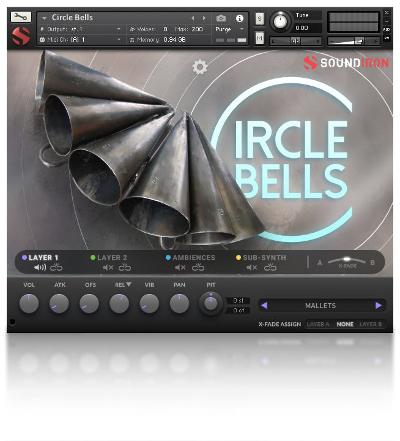400x441 pixels.
Task: Select the previous preset with left arrow
Action: coord(264,305)
